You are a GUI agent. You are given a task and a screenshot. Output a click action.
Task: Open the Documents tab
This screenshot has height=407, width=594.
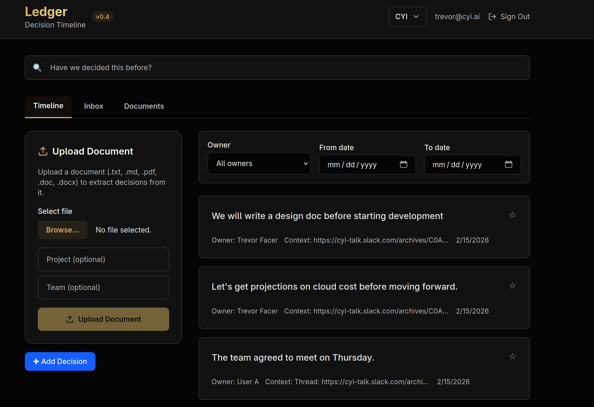[x=144, y=106]
